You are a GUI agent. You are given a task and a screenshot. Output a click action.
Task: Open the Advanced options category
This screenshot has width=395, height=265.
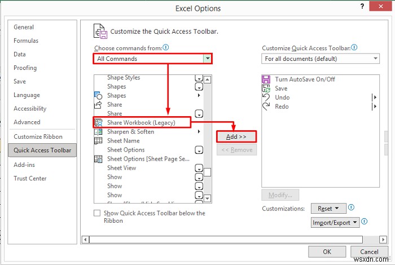pos(27,122)
